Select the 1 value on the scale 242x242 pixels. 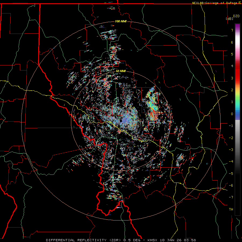(x=232, y=102)
